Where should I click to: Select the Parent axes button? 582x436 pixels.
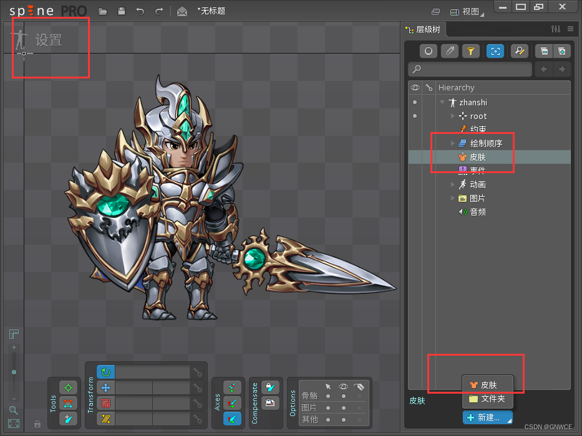click(232, 403)
